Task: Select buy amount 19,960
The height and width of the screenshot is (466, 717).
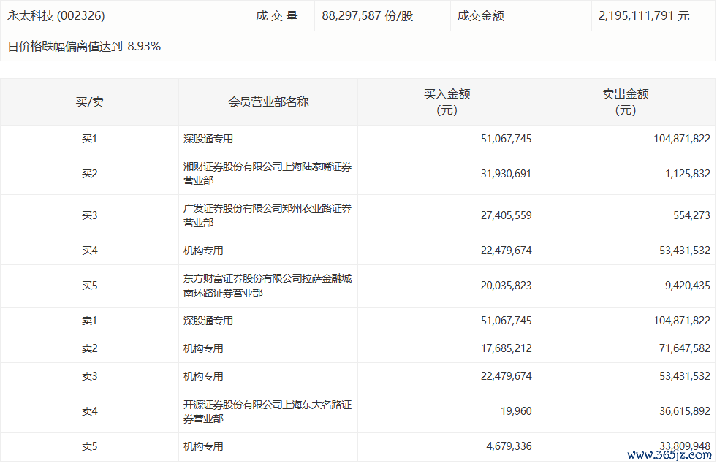Action: click(x=516, y=412)
